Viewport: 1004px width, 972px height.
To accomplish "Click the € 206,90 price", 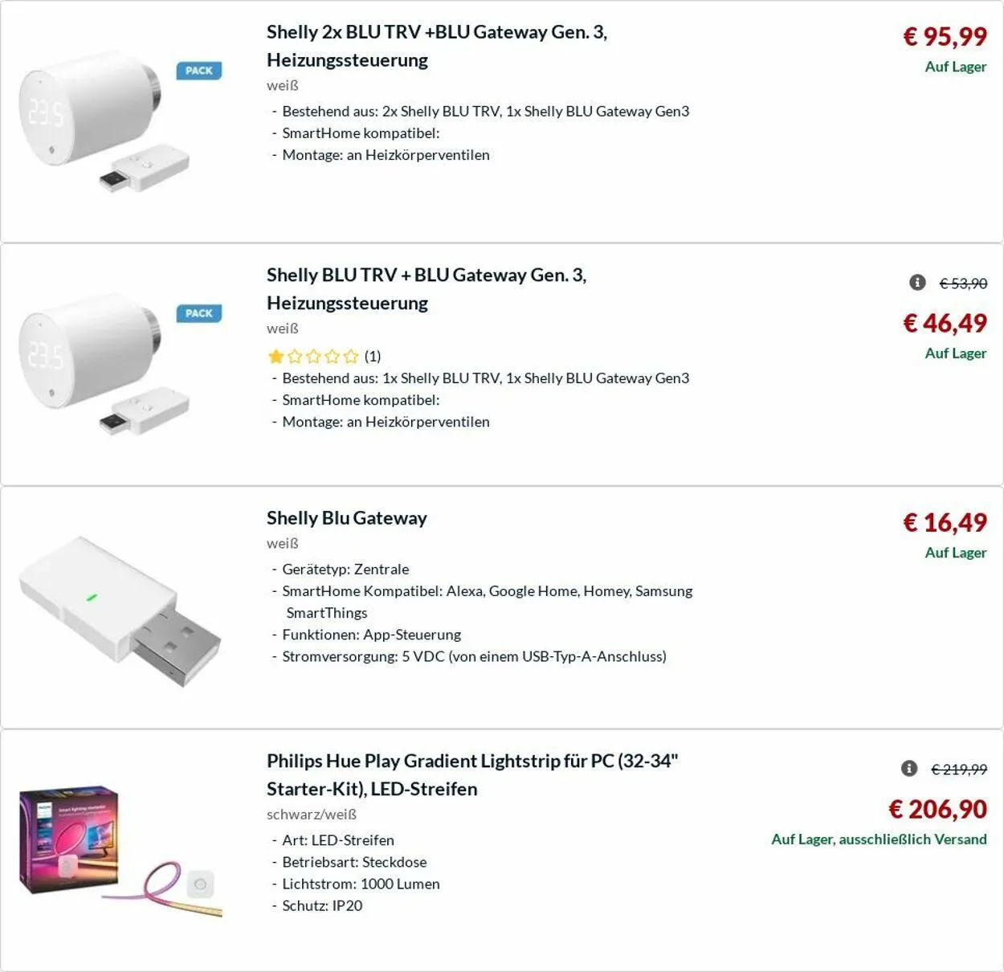I will (937, 809).
